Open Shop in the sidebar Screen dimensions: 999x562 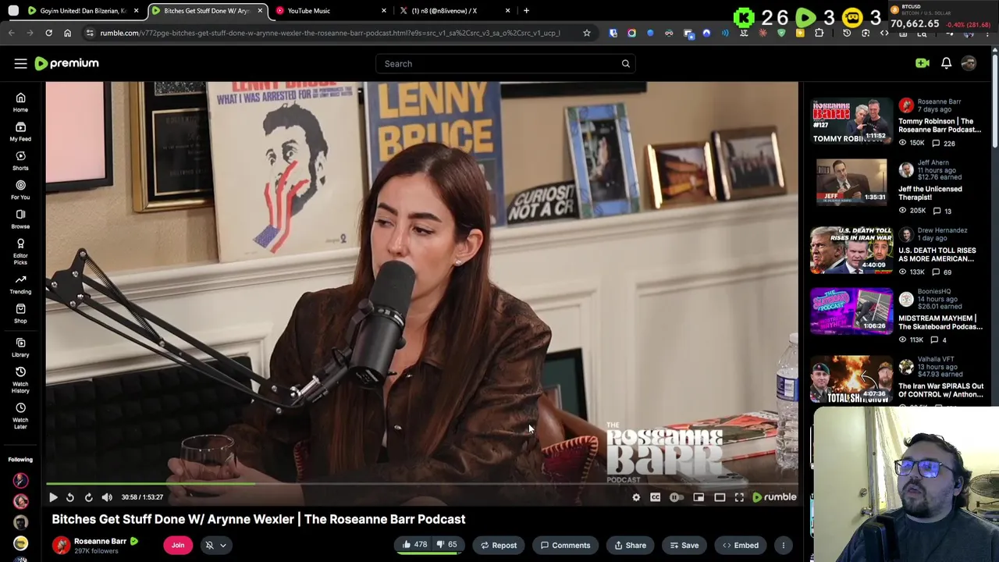pos(20,313)
